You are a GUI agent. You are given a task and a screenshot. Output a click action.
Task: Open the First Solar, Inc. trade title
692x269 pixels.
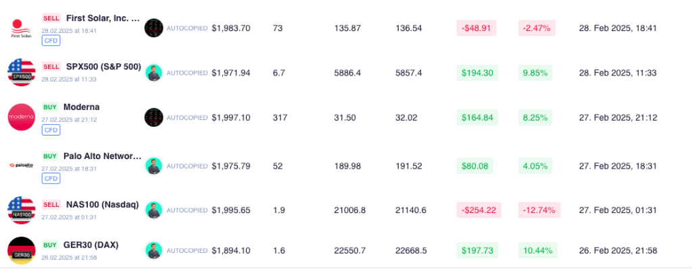point(103,18)
